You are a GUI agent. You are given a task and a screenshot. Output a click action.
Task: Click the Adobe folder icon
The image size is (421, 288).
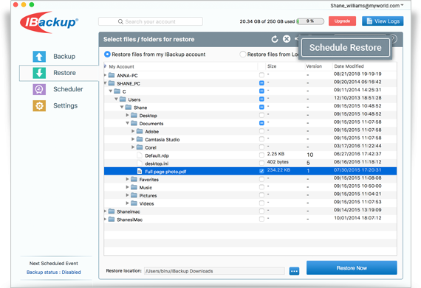[x=140, y=131]
